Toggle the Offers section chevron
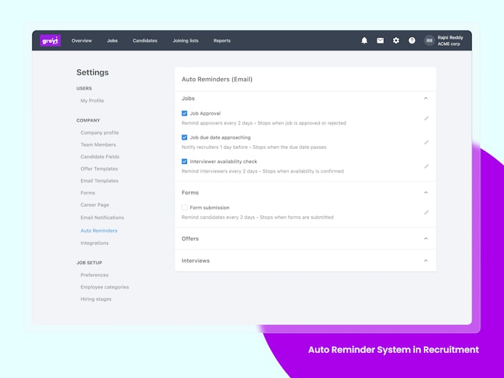Image resolution: width=504 pixels, height=378 pixels. [x=426, y=238]
